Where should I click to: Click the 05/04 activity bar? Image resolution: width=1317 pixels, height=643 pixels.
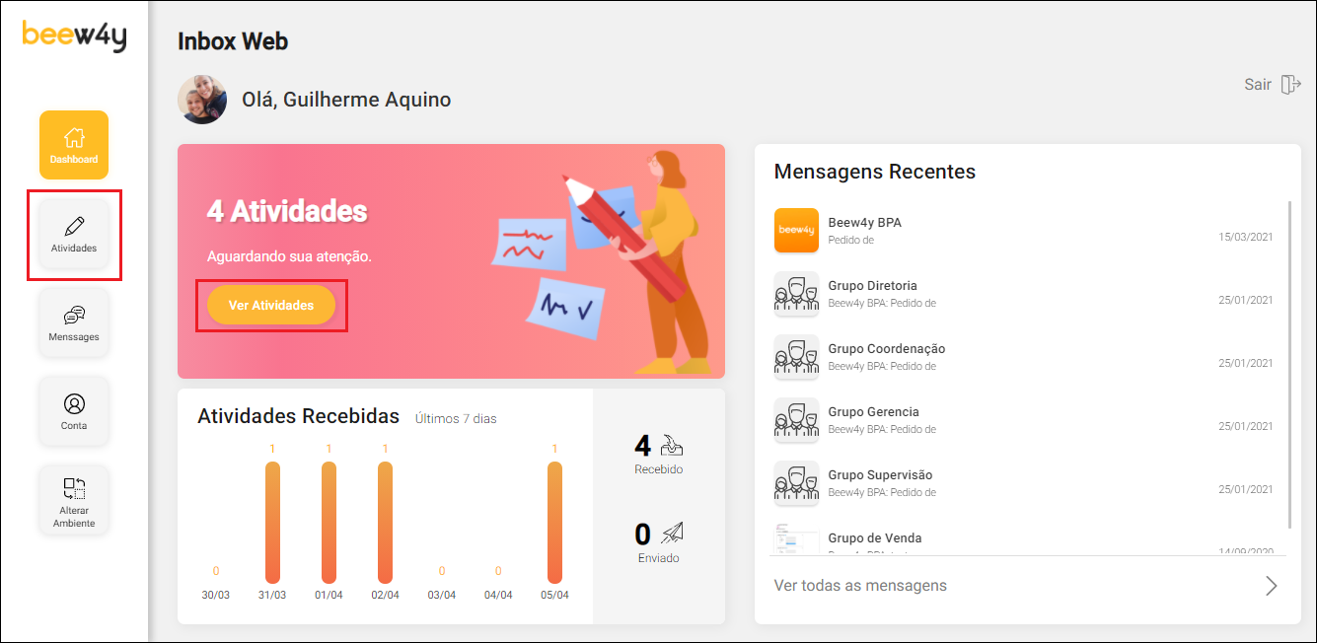point(554,523)
